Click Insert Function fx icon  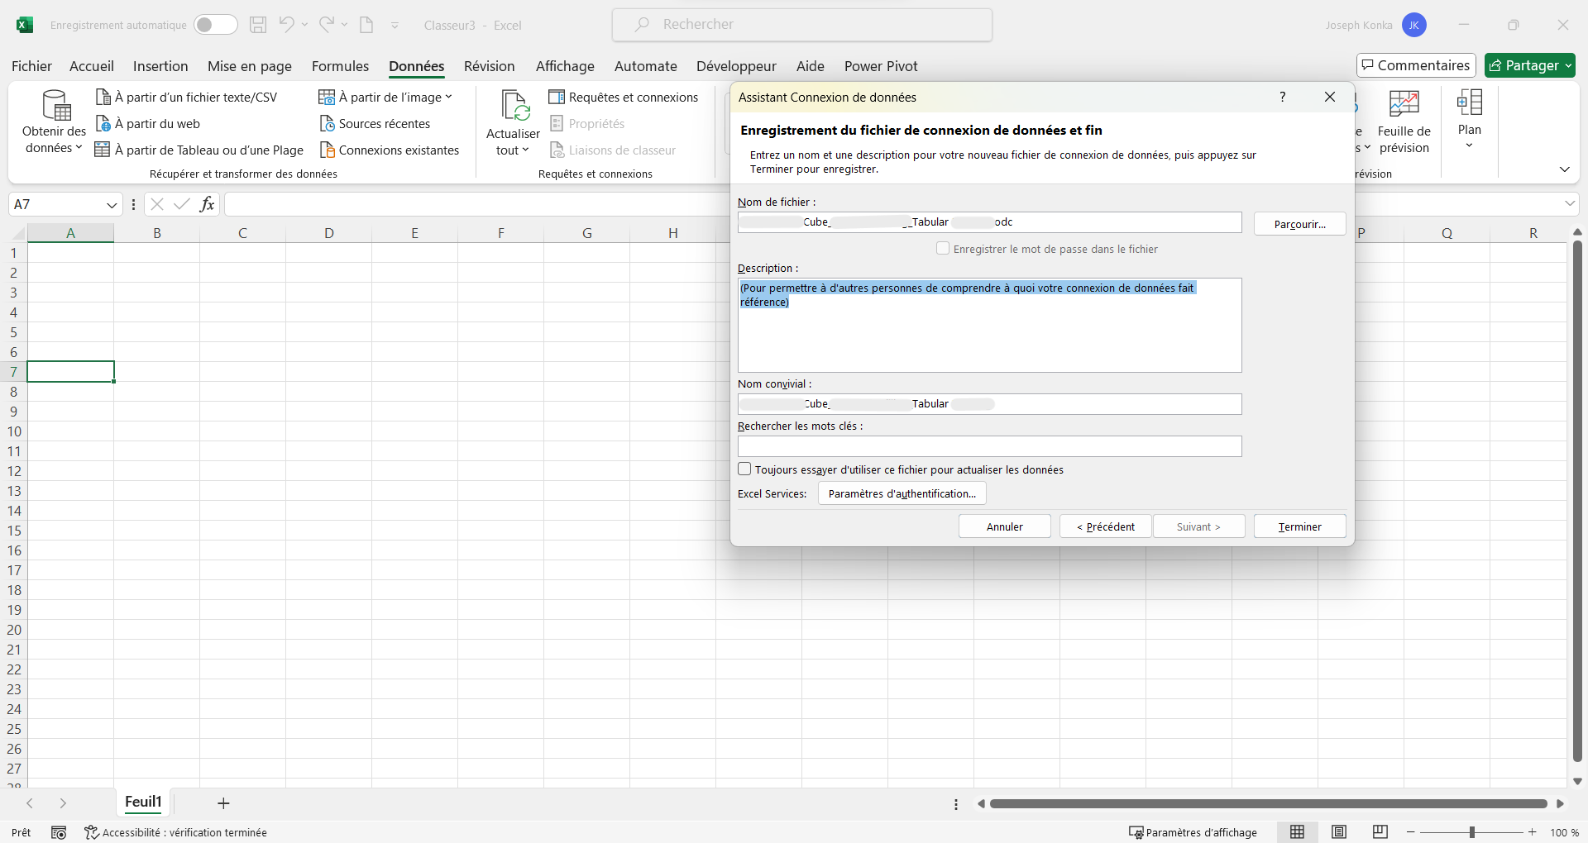(208, 204)
